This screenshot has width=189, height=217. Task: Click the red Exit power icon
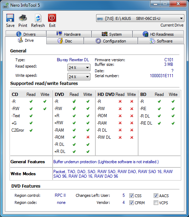(x=52, y=18)
